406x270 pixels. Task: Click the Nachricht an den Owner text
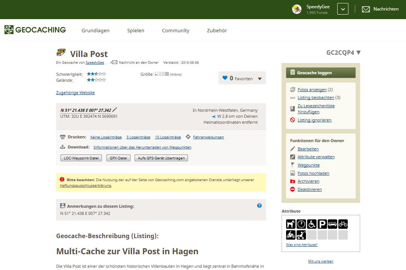pyautogui.click(x=139, y=63)
